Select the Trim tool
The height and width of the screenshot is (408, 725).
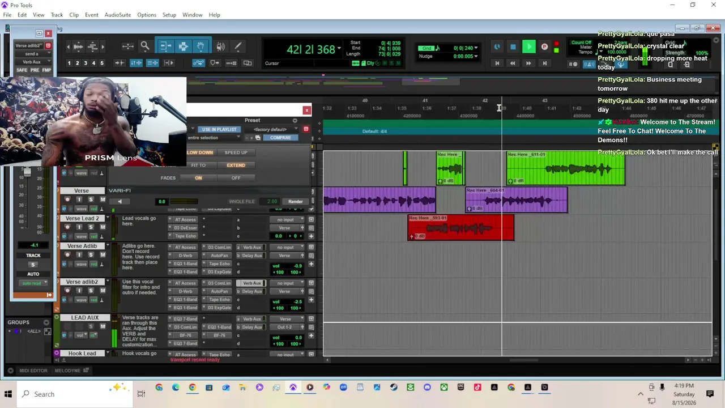pos(165,46)
